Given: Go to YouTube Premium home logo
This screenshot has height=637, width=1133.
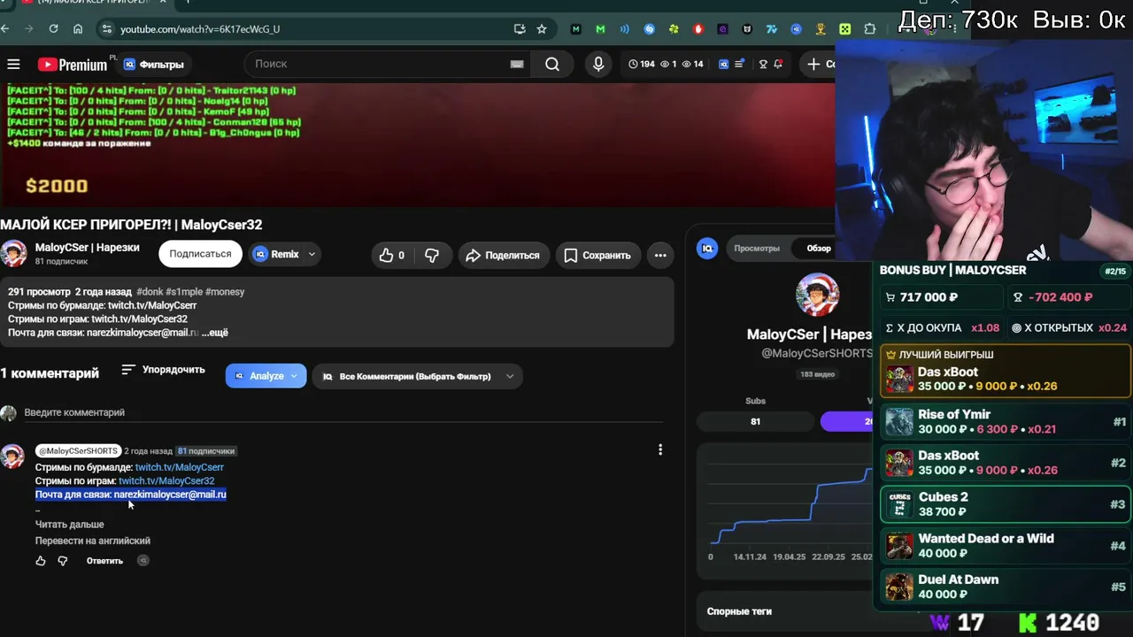Looking at the screenshot, I should pyautogui.click(x=73, y=64).
